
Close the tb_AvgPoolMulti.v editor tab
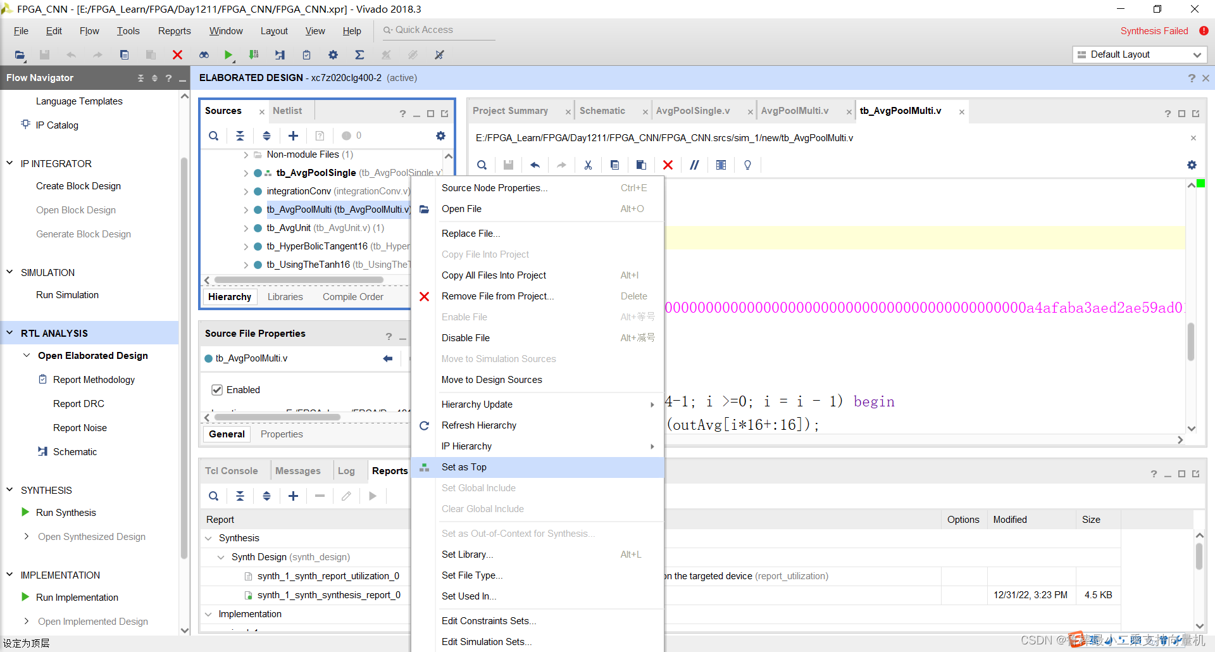(961, 112)
